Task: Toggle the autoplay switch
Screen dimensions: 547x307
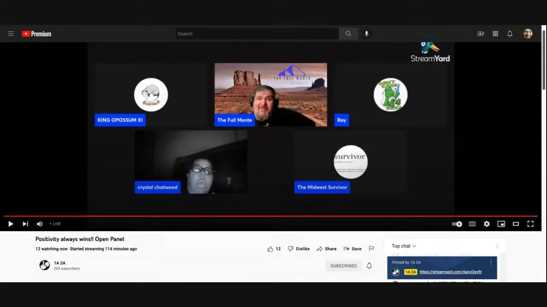Action: pyautogui.click(x=457, y=224)
